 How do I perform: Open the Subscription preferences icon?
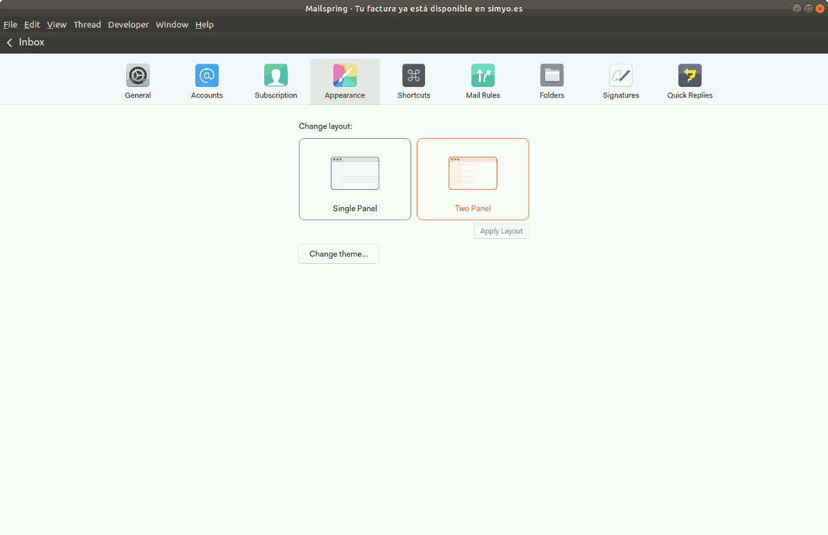[x=276, y=75]
